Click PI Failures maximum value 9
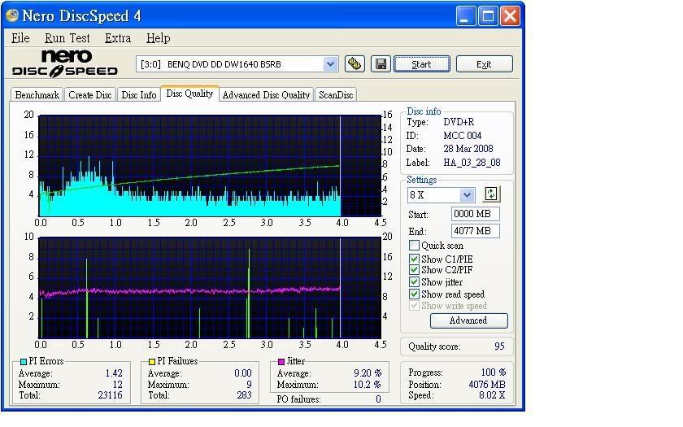 (x=249, y=385)
